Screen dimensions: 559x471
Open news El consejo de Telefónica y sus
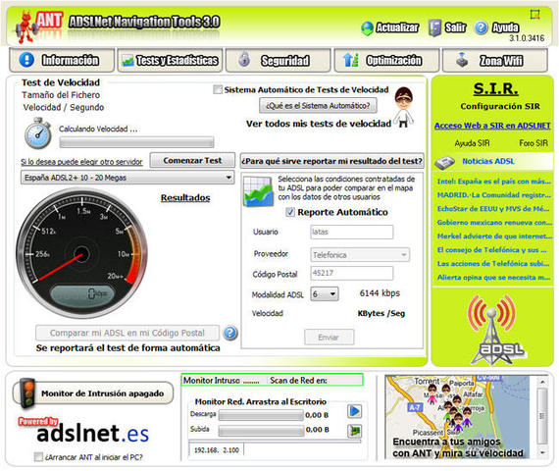492,250
